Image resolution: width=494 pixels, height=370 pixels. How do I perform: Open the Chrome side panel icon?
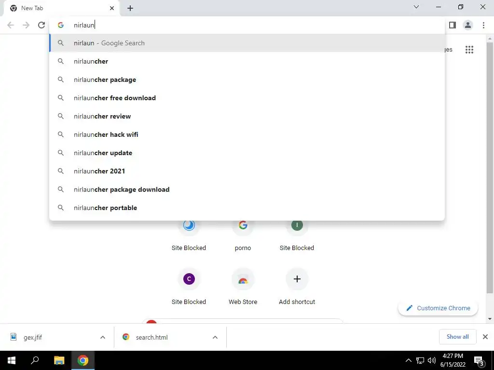point(453,25)
